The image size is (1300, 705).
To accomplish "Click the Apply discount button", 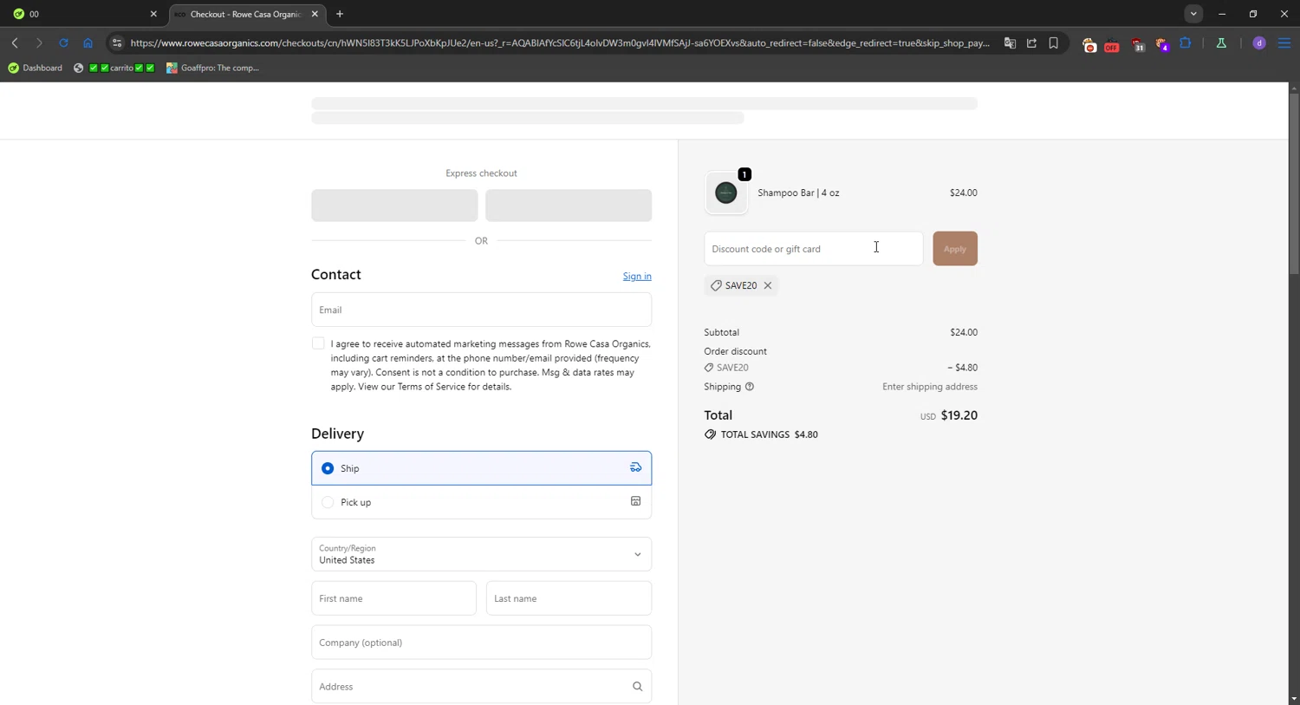I will tap(955, 249).
